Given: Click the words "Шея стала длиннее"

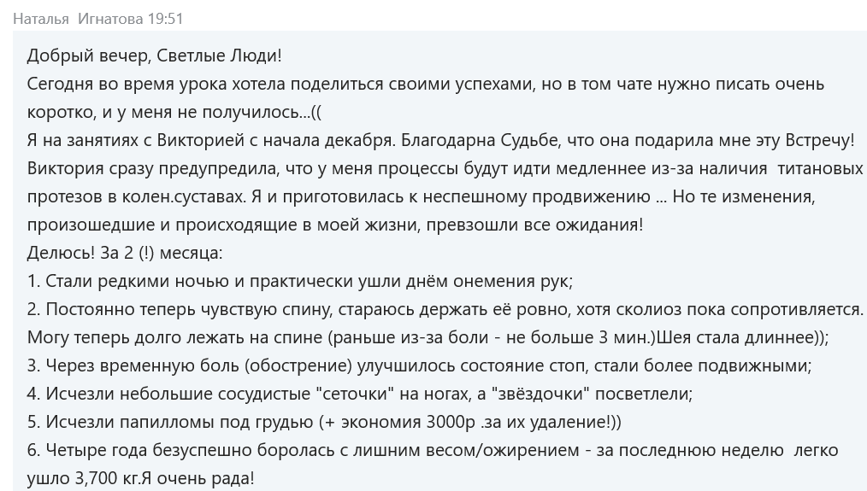Looking at the screenshot, I should click(737, 337).
